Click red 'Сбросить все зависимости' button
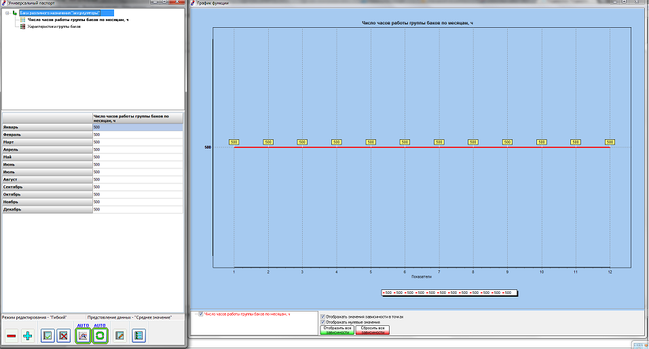This screenshot has height=349, width=649. [x=373, y=330]
